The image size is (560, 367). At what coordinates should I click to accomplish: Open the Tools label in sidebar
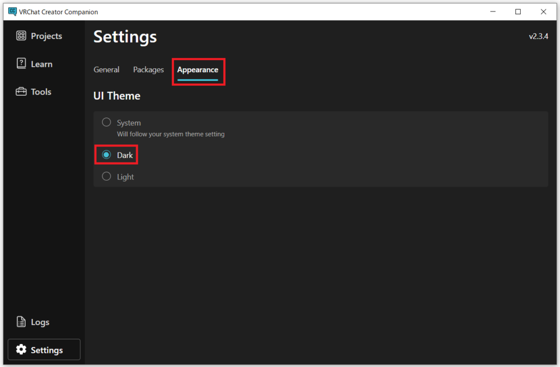click(41, 92)
